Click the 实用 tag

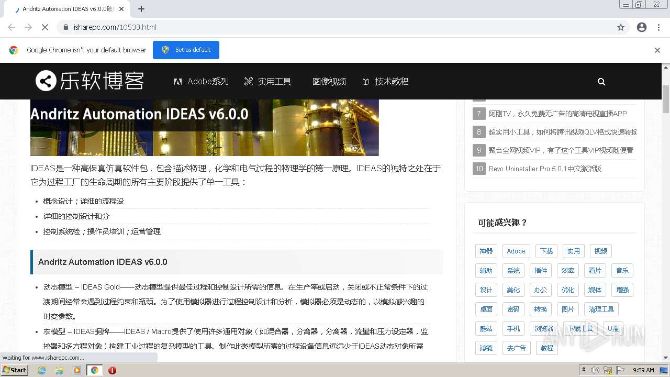tap(574, 251)
